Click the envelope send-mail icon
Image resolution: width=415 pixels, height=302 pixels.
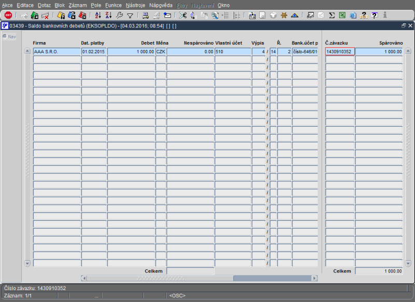167,16
